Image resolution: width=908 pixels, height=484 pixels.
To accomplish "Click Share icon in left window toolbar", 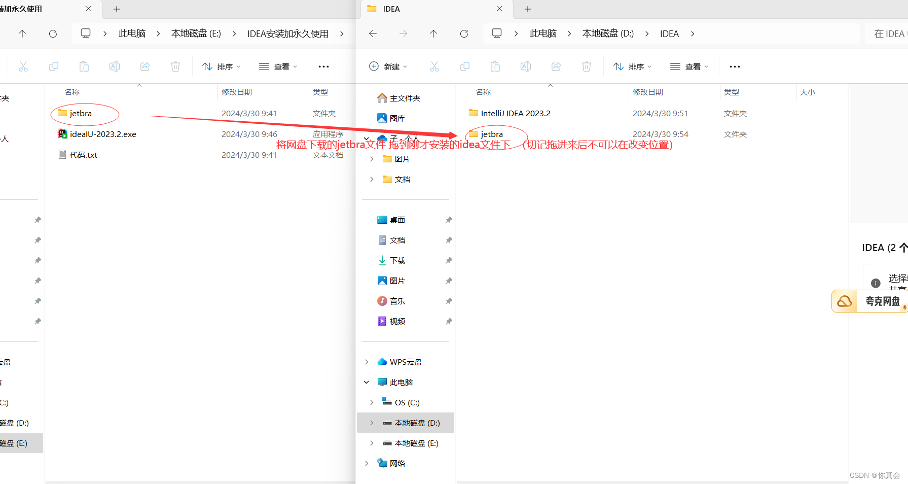I will click(x=145, y=66).
